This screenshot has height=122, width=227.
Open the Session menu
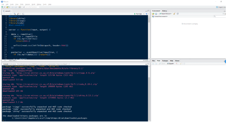(27, 4)
